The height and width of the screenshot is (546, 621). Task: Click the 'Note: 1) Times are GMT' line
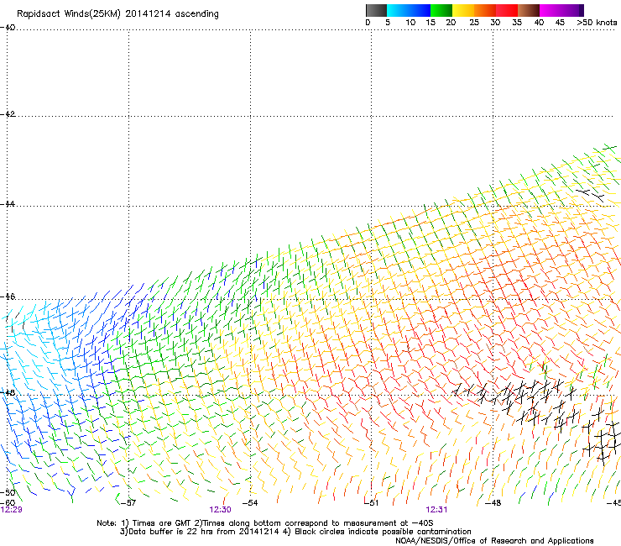tap(264, 523)
